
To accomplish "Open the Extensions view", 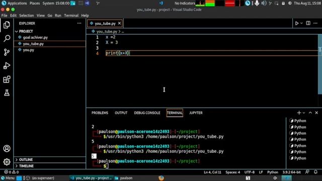I will pos(7,79).
